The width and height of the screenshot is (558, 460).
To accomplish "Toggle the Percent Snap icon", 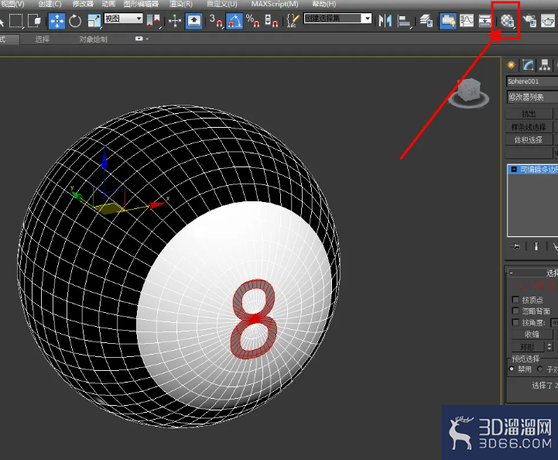I will [252, 21].
